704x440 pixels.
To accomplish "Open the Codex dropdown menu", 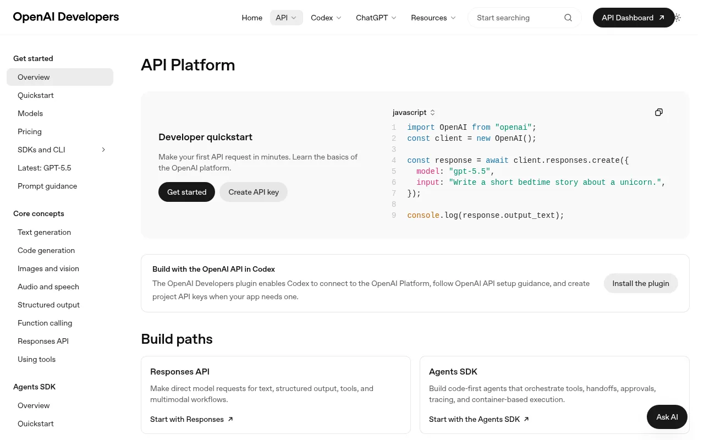I will point(326,18).
